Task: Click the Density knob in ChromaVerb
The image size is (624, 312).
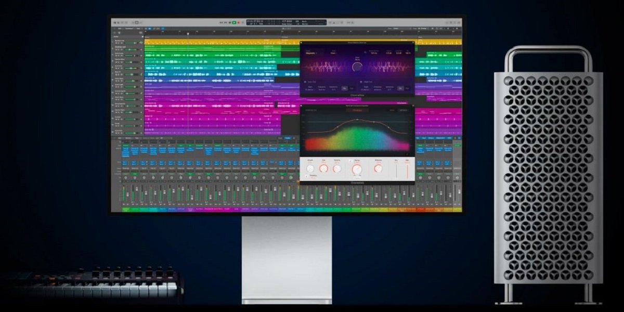Action: [337, 168]
